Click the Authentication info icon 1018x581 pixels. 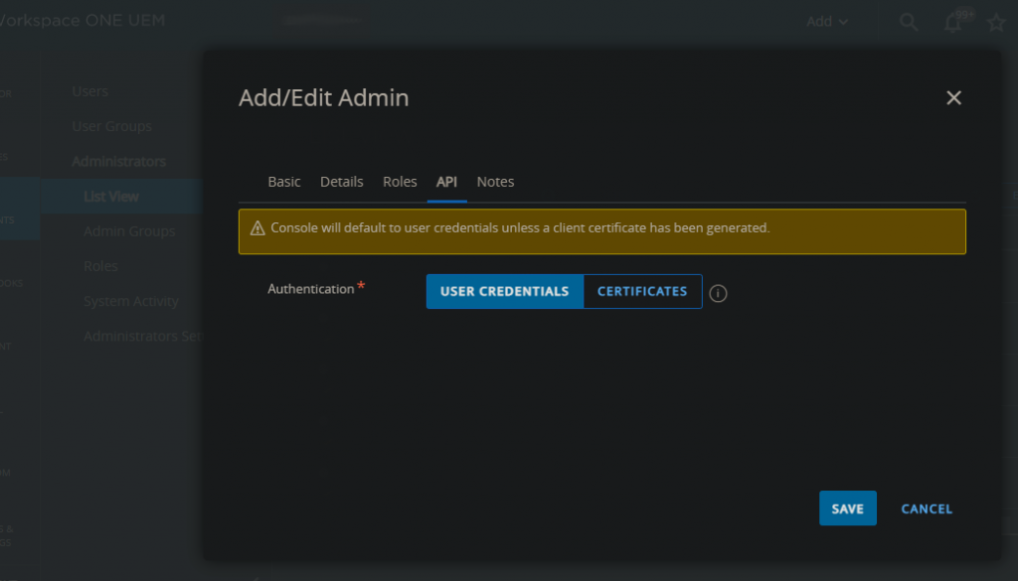[718, 293]
